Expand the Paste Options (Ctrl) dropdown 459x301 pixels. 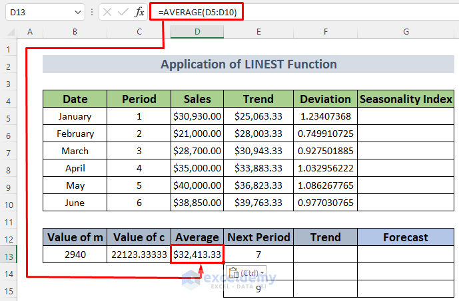262,272
